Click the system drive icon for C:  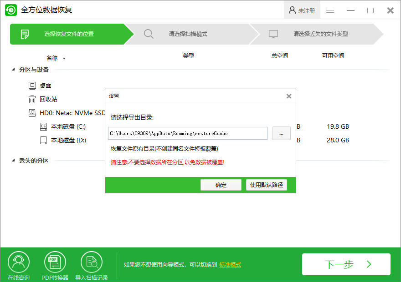43,126
